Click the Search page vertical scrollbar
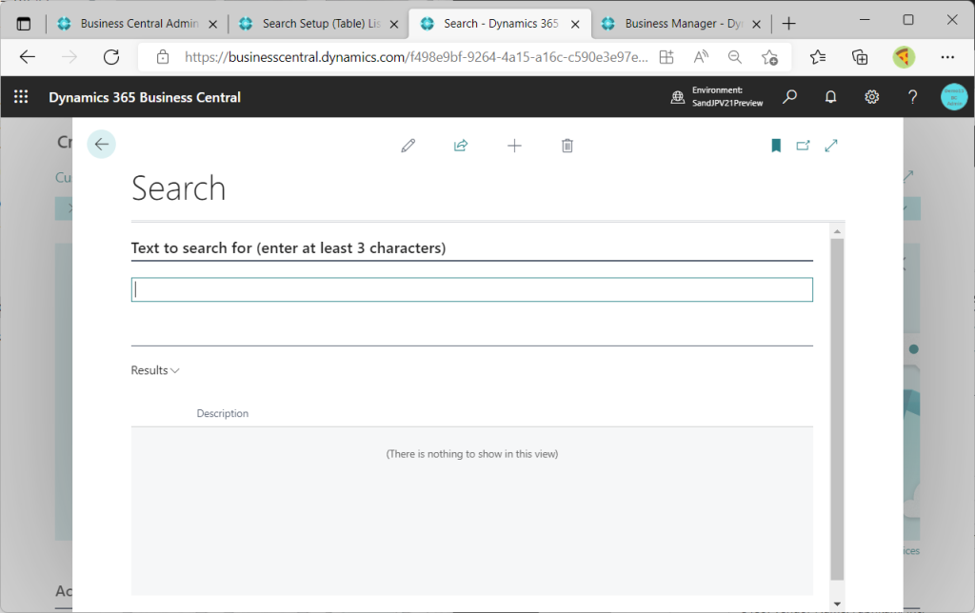 (837, 409)
